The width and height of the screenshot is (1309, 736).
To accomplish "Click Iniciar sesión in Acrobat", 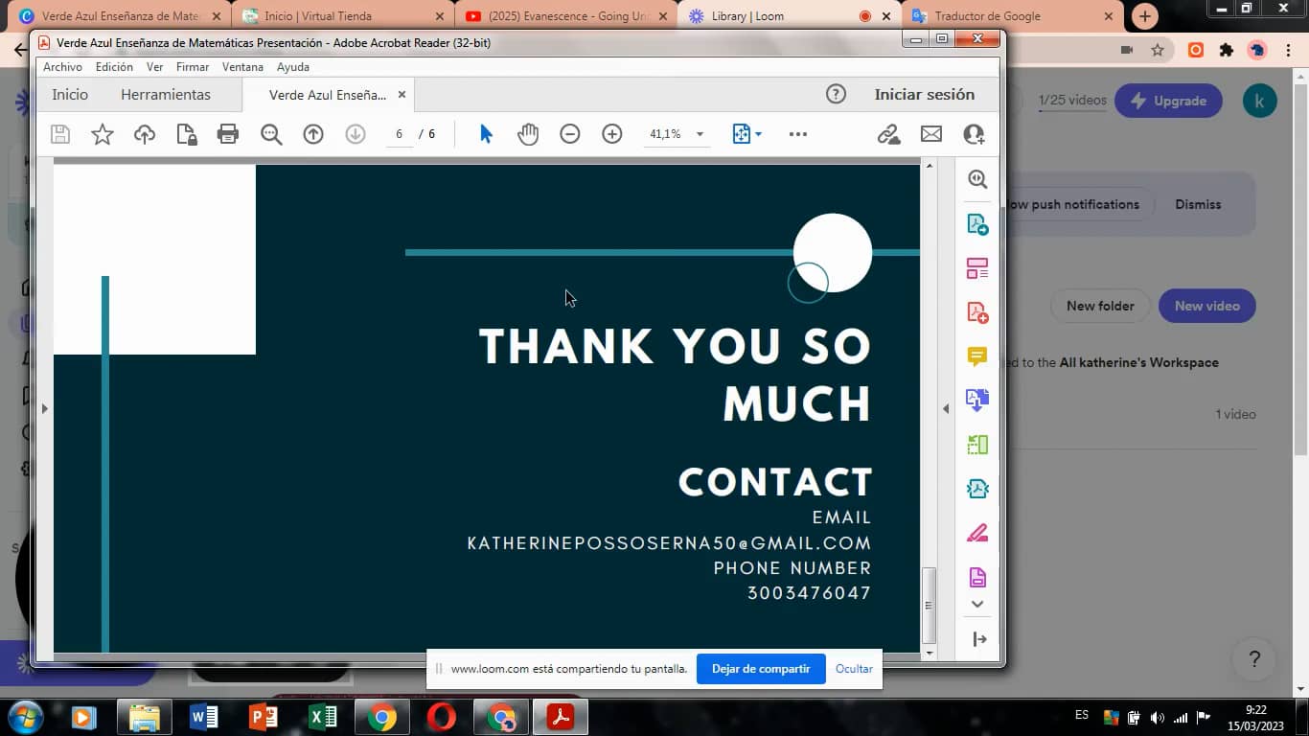I will click(x=925, y=94).
